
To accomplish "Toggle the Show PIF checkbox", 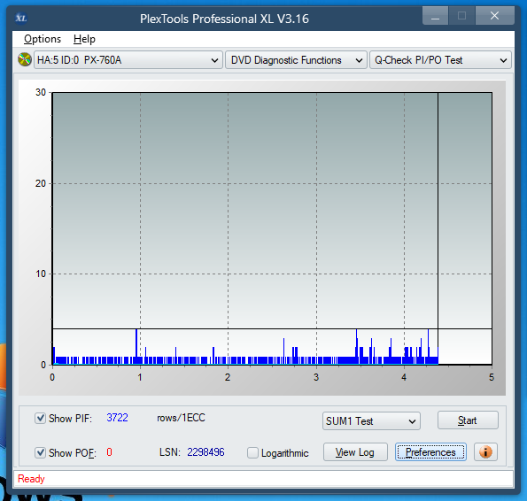I will [40, 419].
